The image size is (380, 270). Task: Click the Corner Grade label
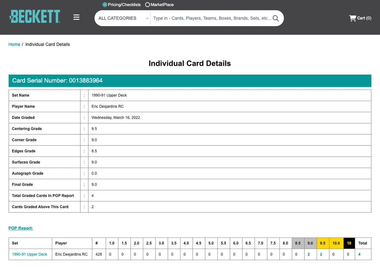click(24, 140)
